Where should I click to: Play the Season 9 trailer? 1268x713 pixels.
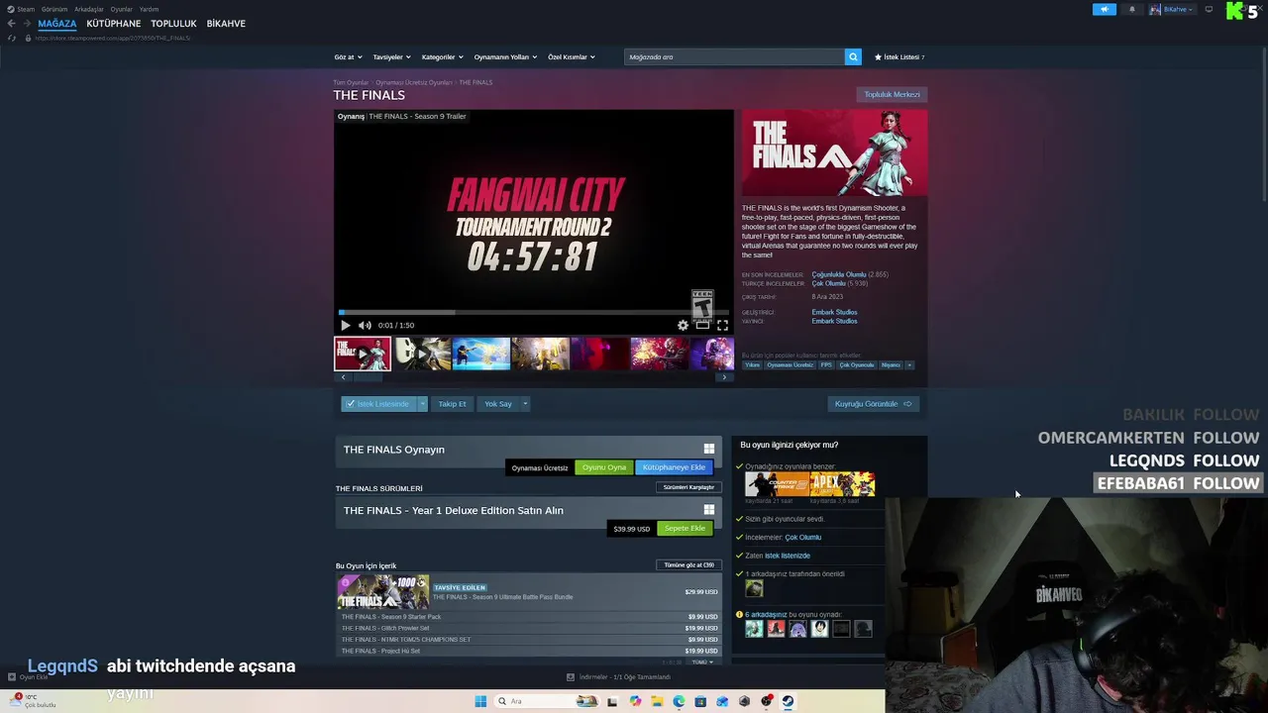point(345,325)
